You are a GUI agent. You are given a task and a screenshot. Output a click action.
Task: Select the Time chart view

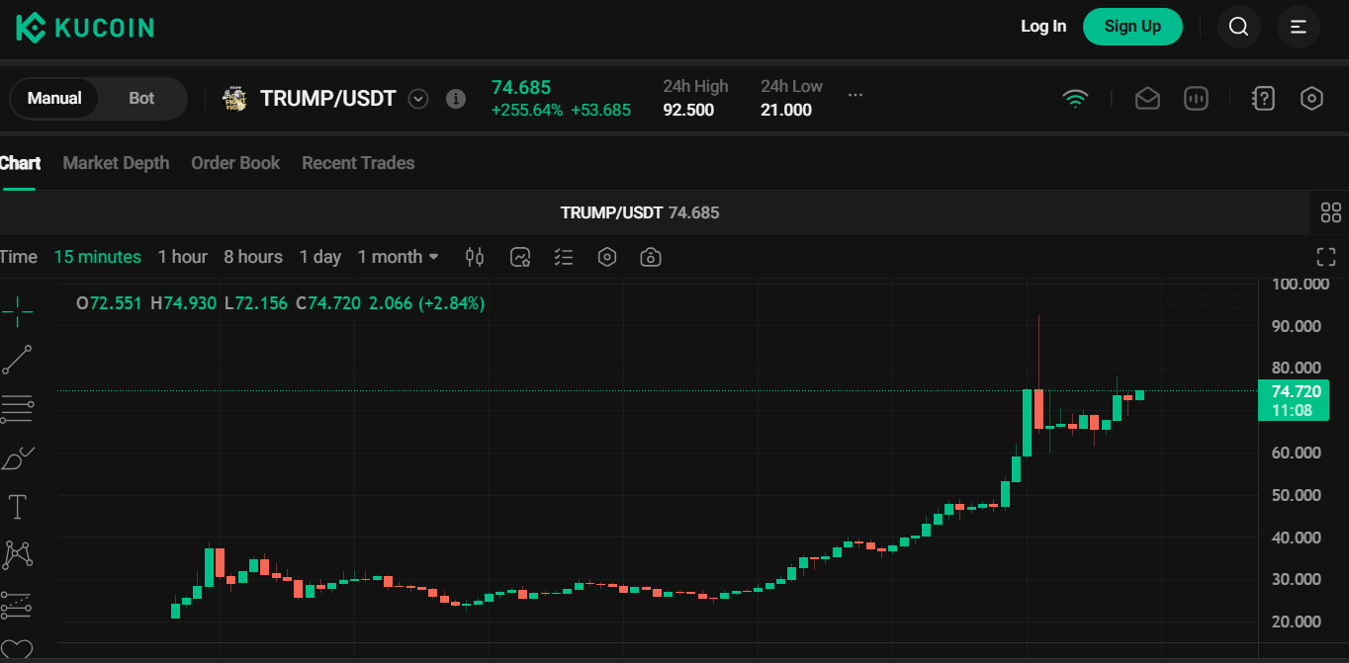pyautogui.click(x=18, y=257)
